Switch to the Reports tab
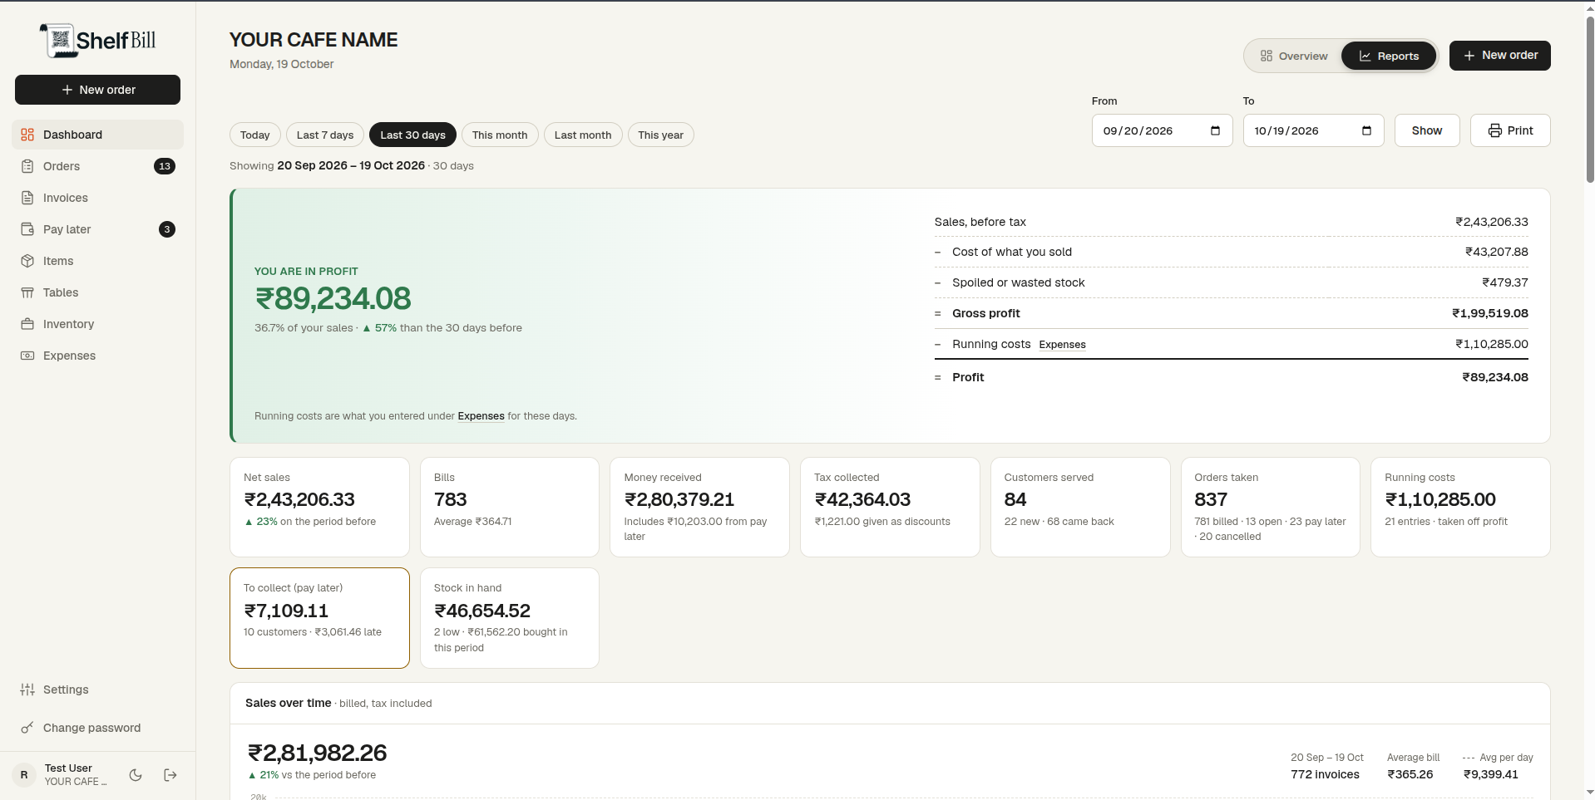1595x800 pixels. coord(1389,56)
